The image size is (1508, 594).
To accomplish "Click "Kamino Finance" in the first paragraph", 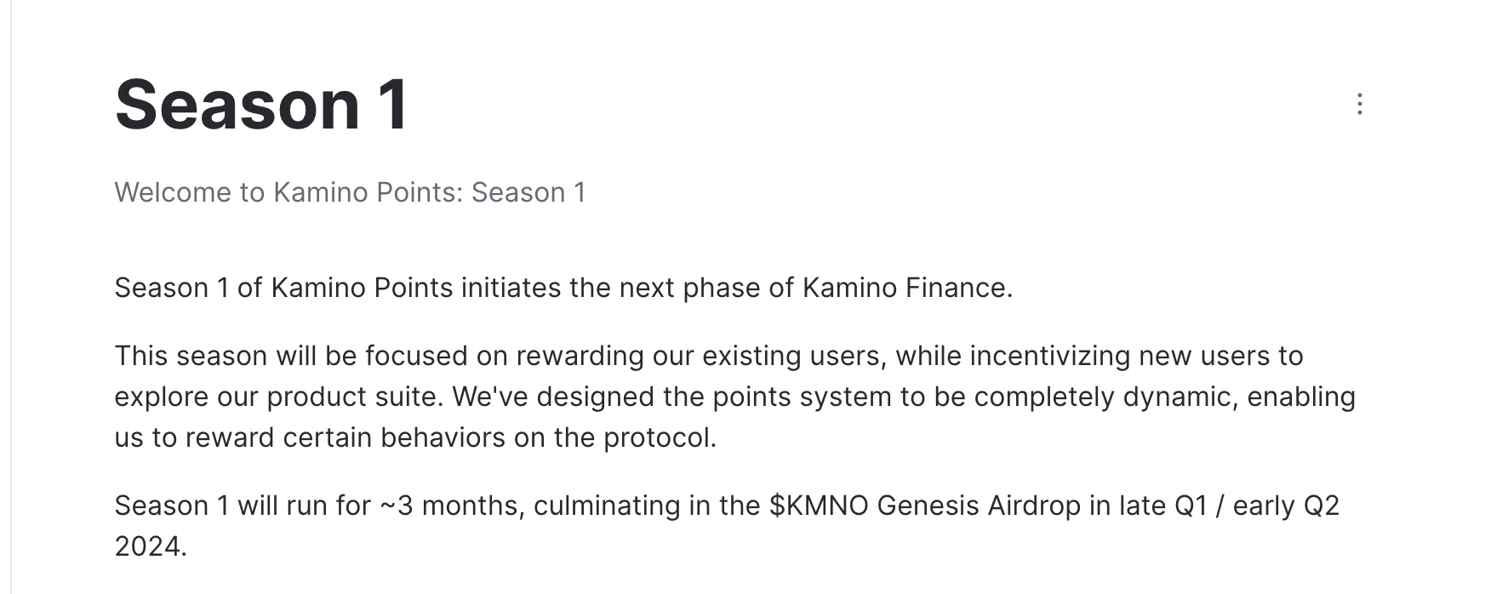I will 905,288.
